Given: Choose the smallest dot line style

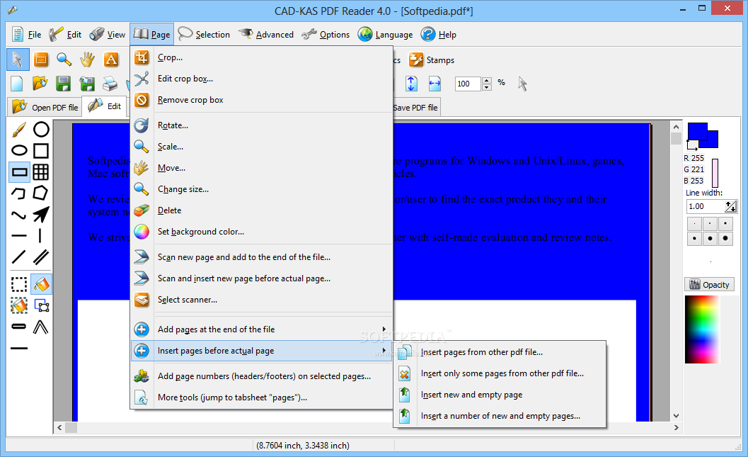Looking at the screenshot, I should click(x=694, y=223).
